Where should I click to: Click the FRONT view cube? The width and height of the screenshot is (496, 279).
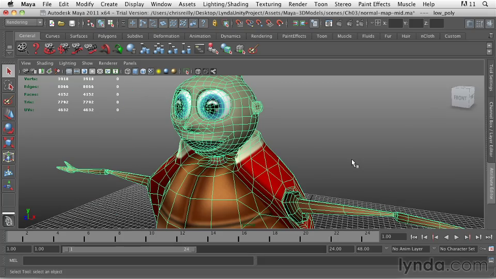tap(462, 98)
